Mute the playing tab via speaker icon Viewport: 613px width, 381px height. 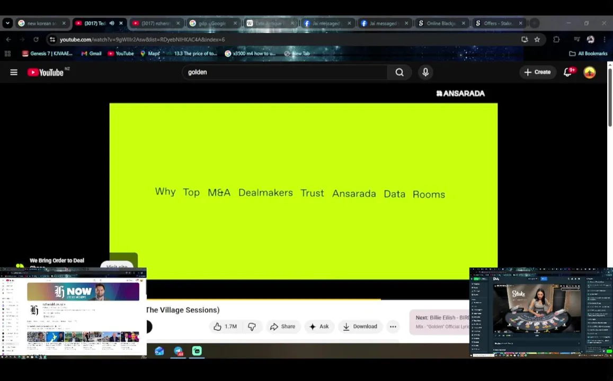[x=112, y=23]
